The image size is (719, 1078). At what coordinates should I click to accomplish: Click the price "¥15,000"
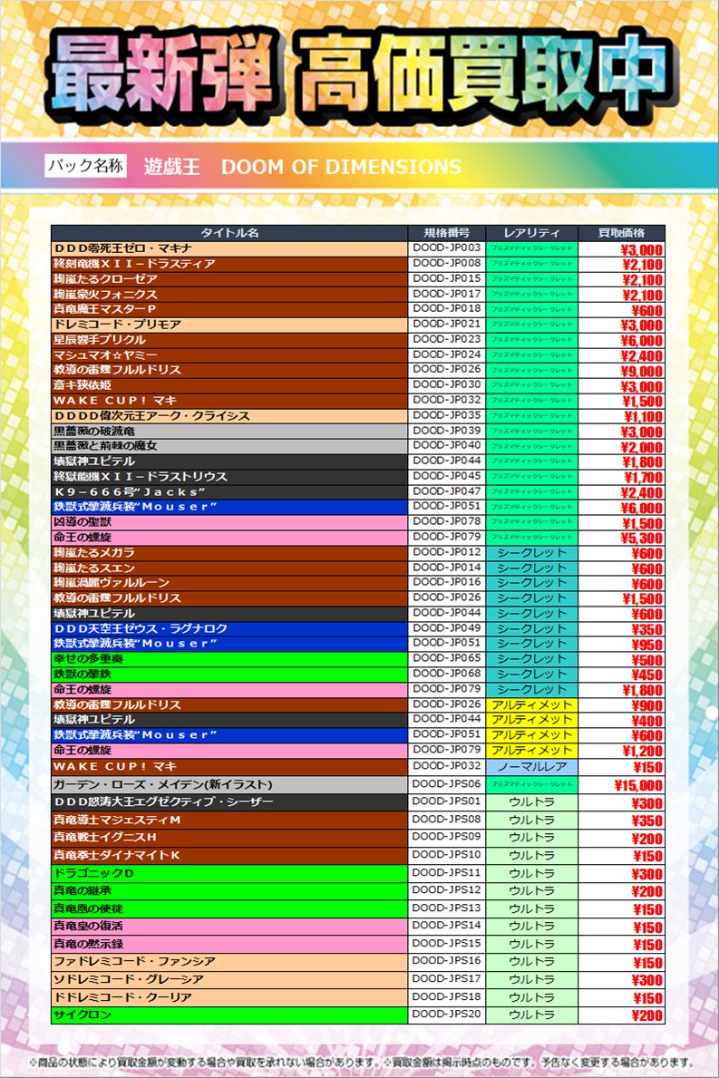pyautogui.click(x=638, y=785)
